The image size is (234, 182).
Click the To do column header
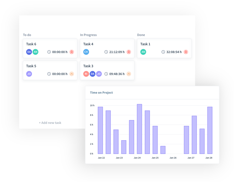27,35
